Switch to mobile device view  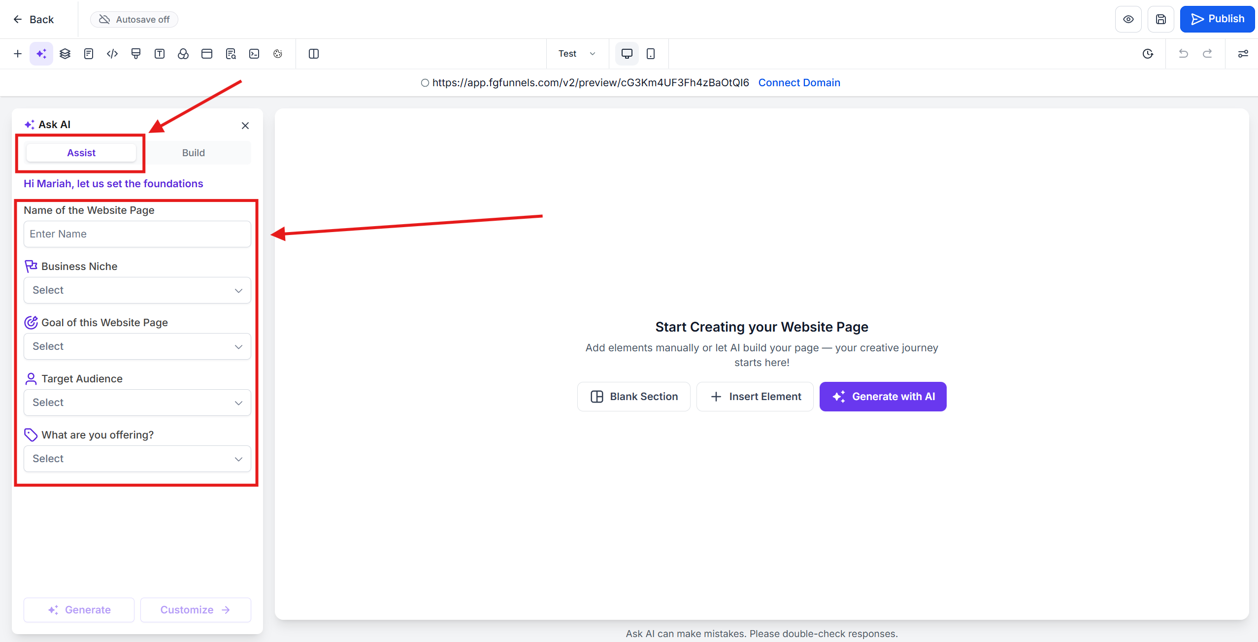(651, 54)
